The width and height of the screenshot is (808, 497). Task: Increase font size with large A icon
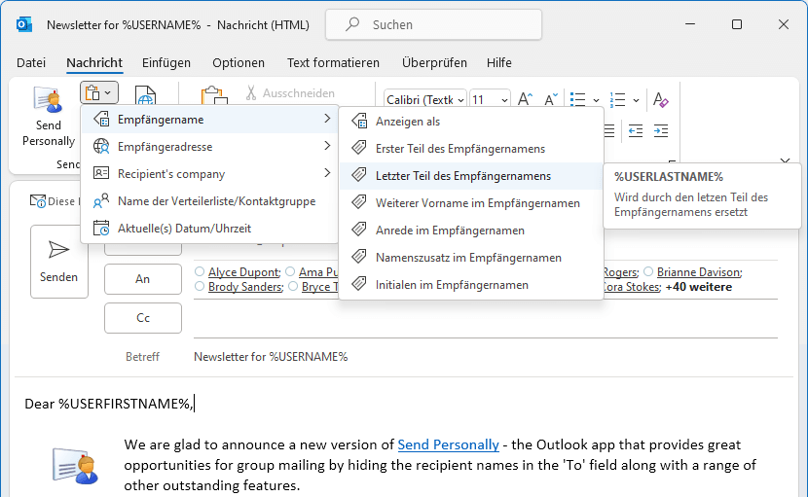(x=525, y=99)
